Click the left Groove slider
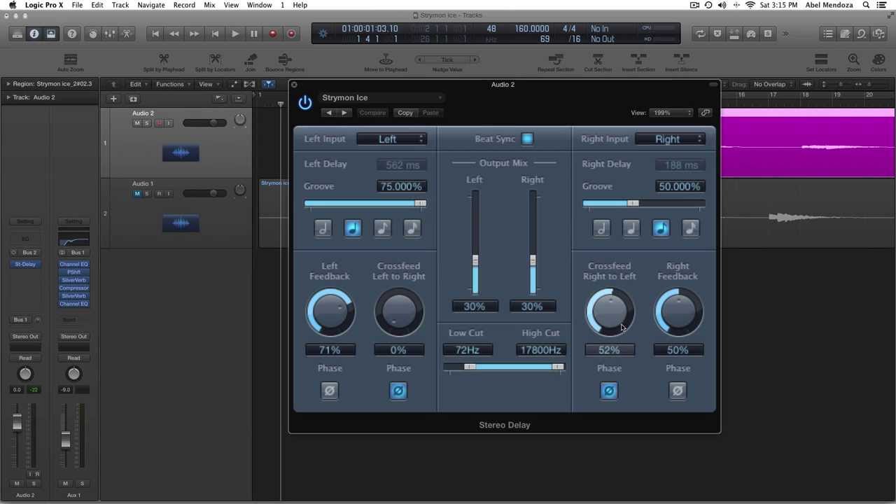The image size is (896, 504). [365, 203]
